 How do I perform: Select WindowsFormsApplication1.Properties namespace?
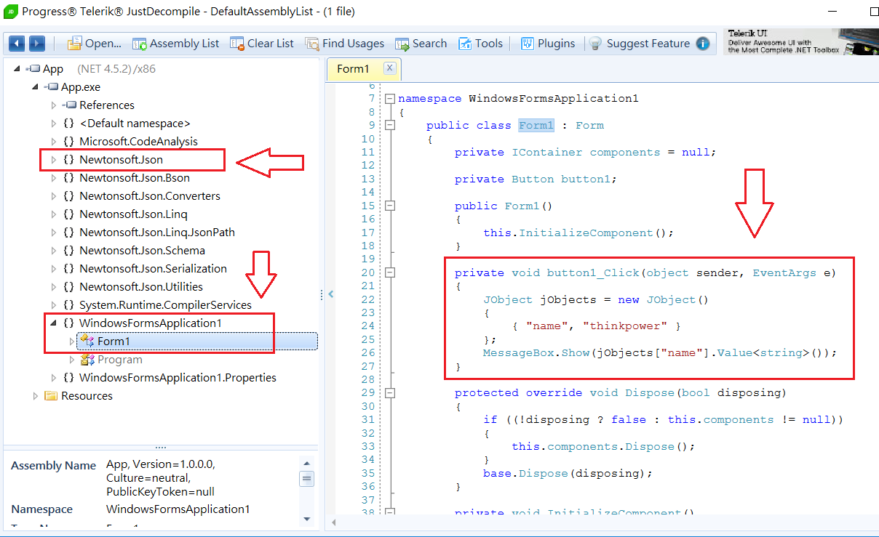(x=178, y=378)
